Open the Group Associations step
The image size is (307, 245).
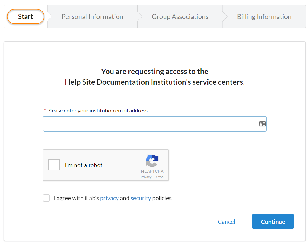(x=180, y=17)
